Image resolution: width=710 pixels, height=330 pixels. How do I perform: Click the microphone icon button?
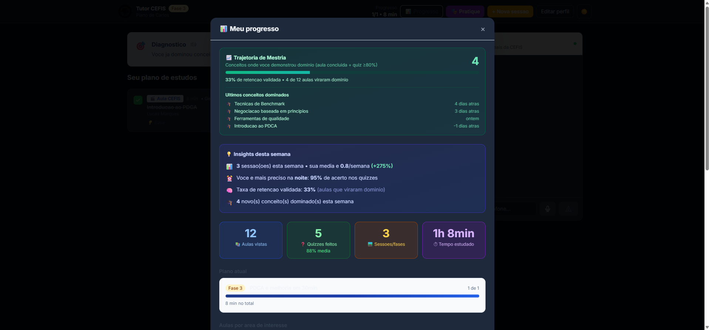pyautogui.click(x=547, y=209)
